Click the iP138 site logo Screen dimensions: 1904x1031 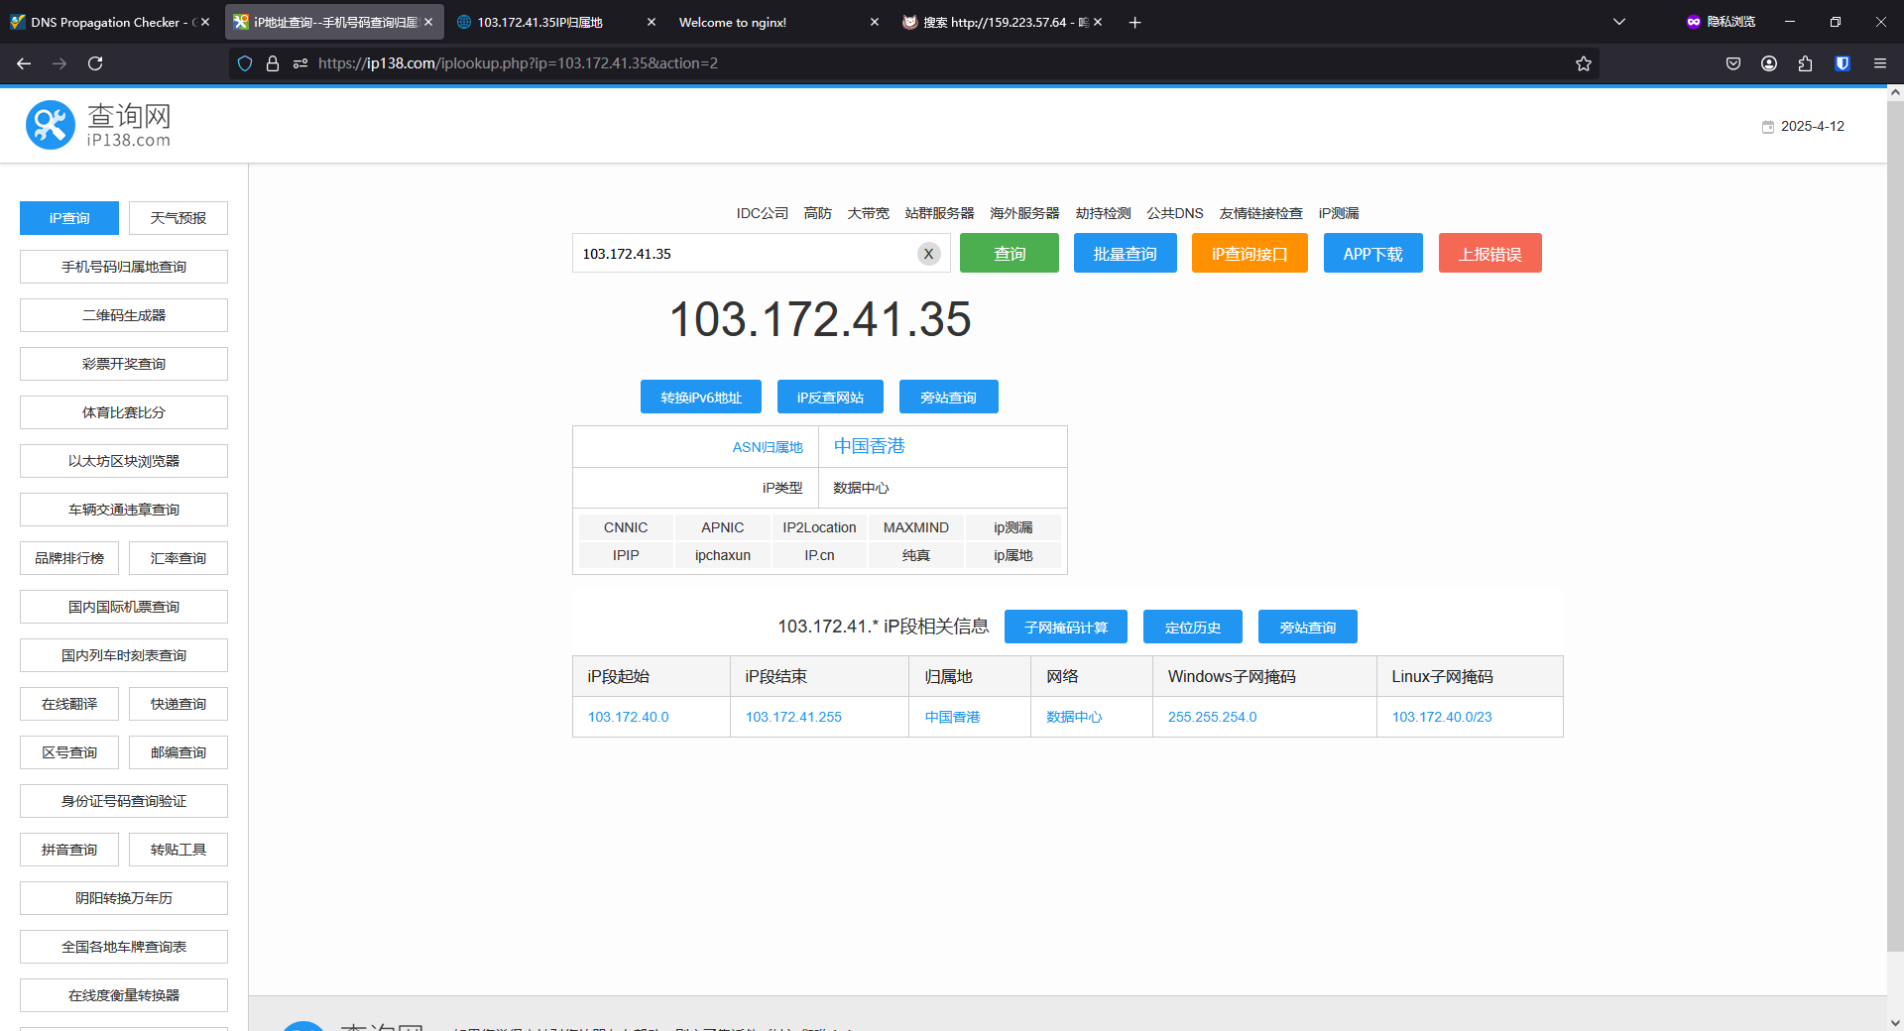point(98,126)
